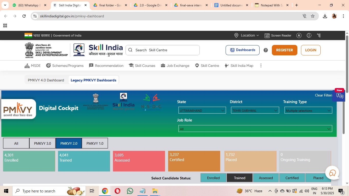Viewport: 349px width, 196px height.
Task: Click the help question mark icon
Action: [266, 50]
